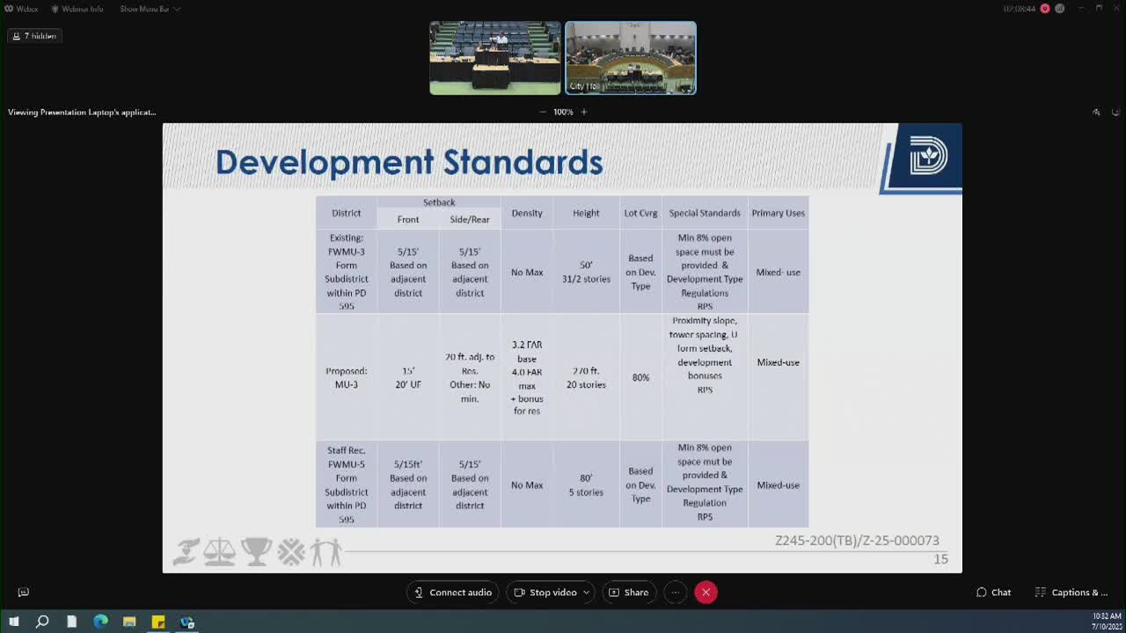Select the City Hall video thumbnail
Image resolution: width=1126 pixels, height=633 pixels.
pyautogui.click(x=630, y=58)
